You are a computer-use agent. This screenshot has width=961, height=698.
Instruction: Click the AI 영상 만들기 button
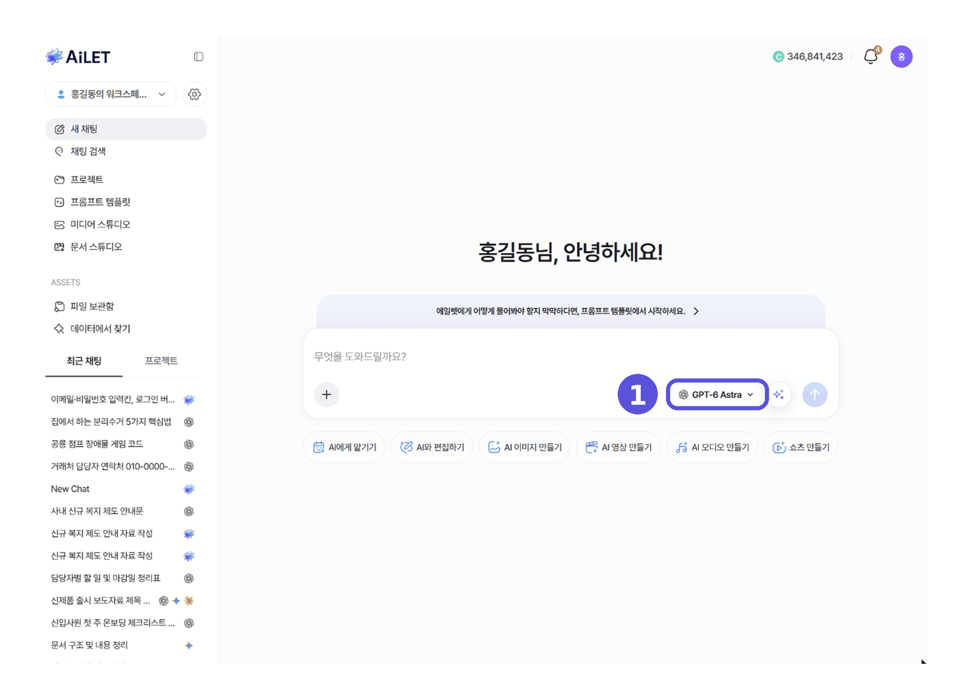tap(618, 448)
